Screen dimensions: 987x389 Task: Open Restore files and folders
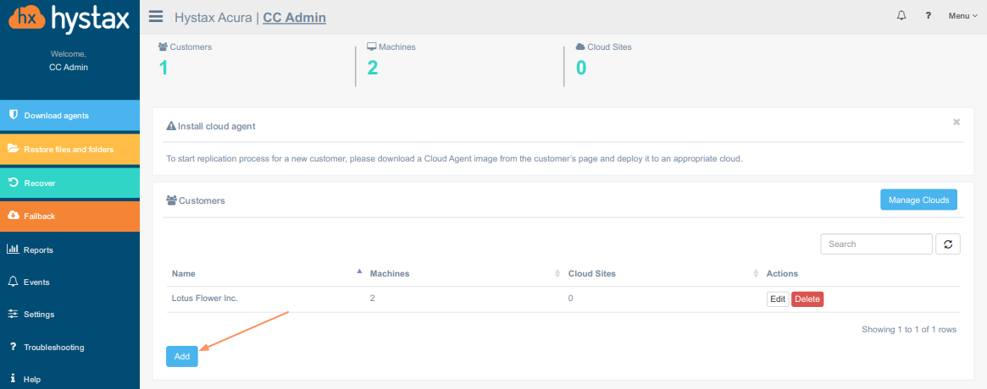(x=69, y=150)
